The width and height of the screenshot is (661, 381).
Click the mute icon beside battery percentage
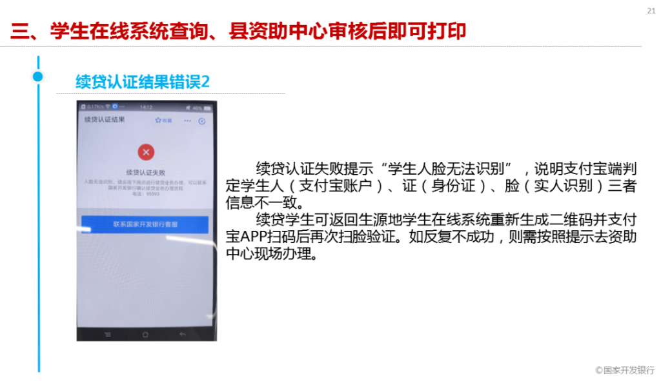coord(188,108)
